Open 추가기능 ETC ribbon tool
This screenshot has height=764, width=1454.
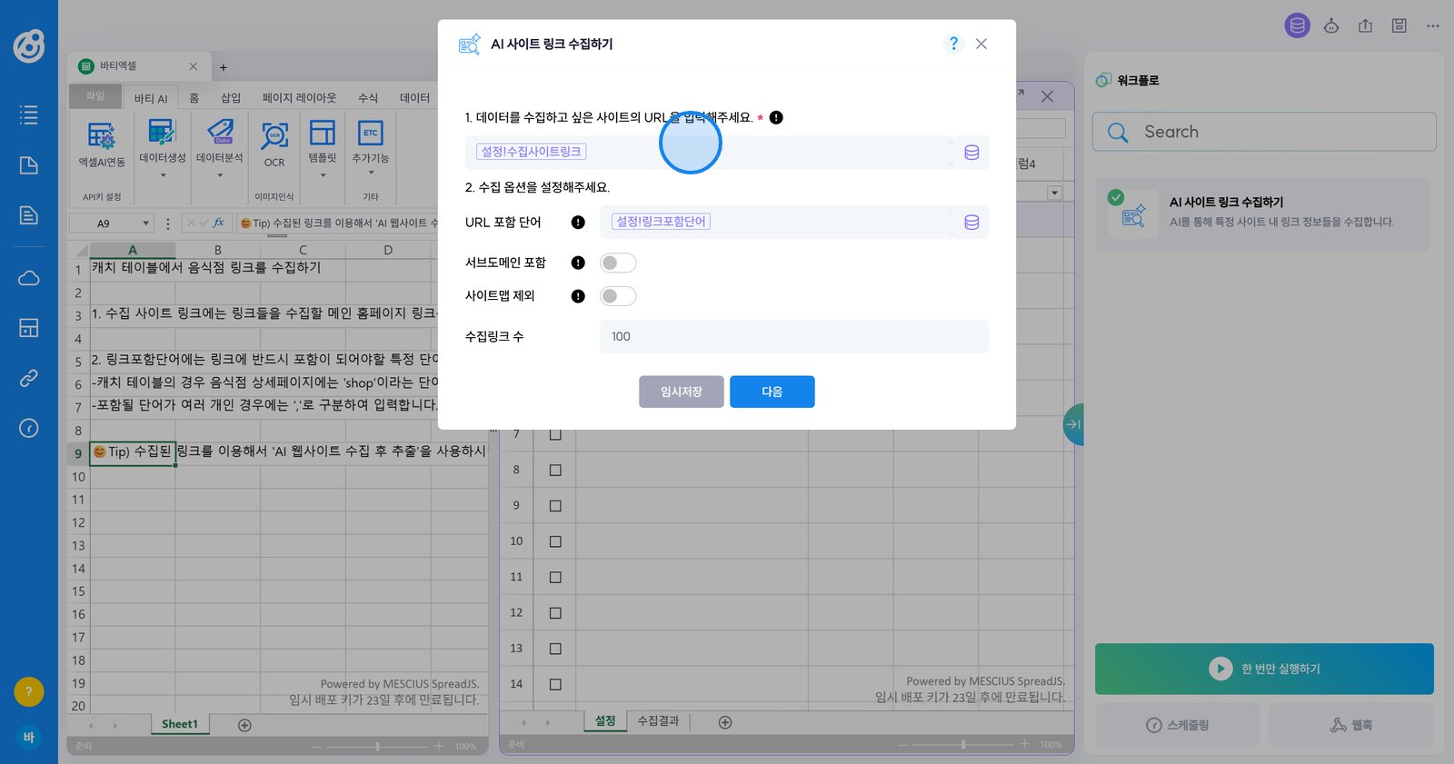pyautogui.click(x=371, y=141)
